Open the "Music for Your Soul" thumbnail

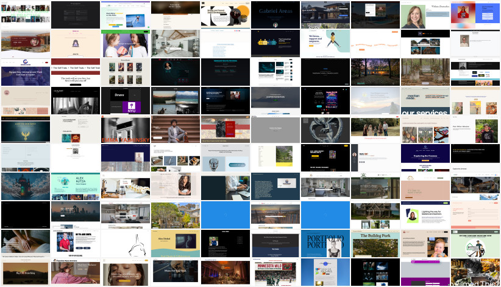coord(176,272)
